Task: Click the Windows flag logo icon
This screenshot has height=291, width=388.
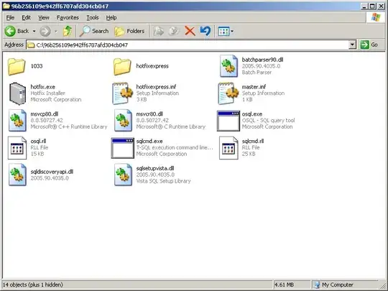Action: pos(376,17)
